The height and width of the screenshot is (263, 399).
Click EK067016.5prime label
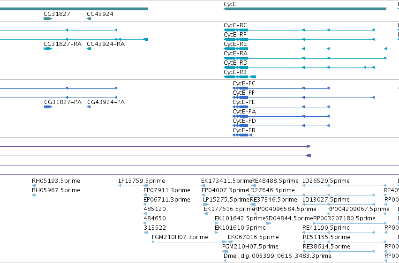tap(254, 237)
